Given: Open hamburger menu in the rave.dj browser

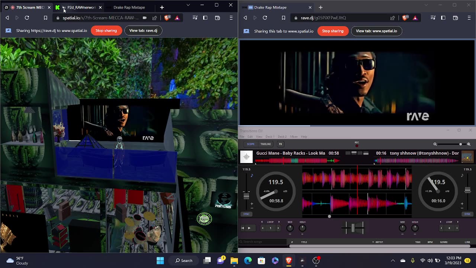Looking at the screenshot, I should coord(469,17).
